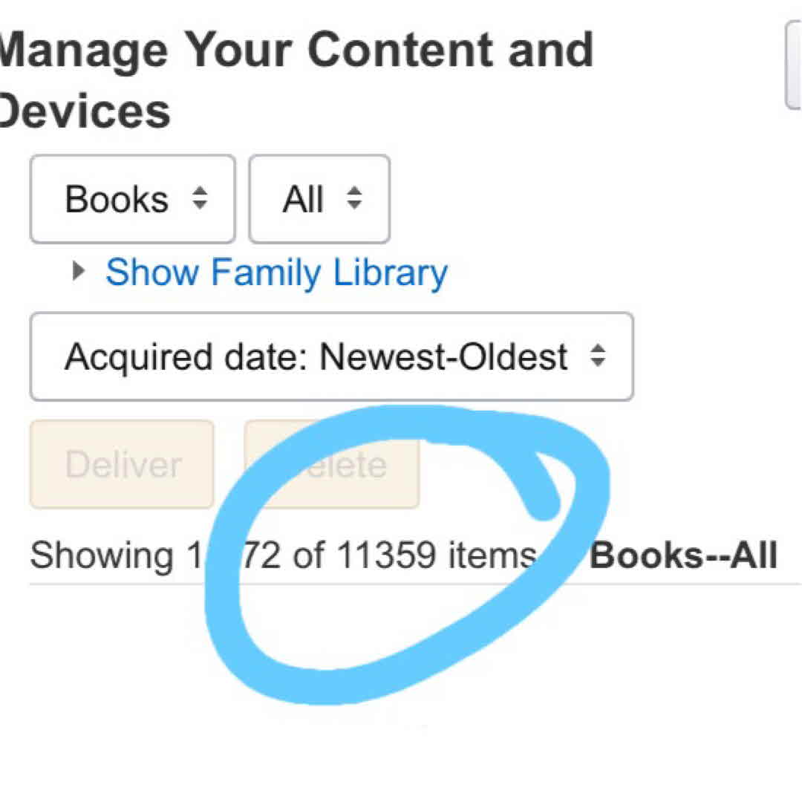Click the up-down arrows icon in sort selector
802x802 pixels.
pyautogui.click(x=597, y=357)
